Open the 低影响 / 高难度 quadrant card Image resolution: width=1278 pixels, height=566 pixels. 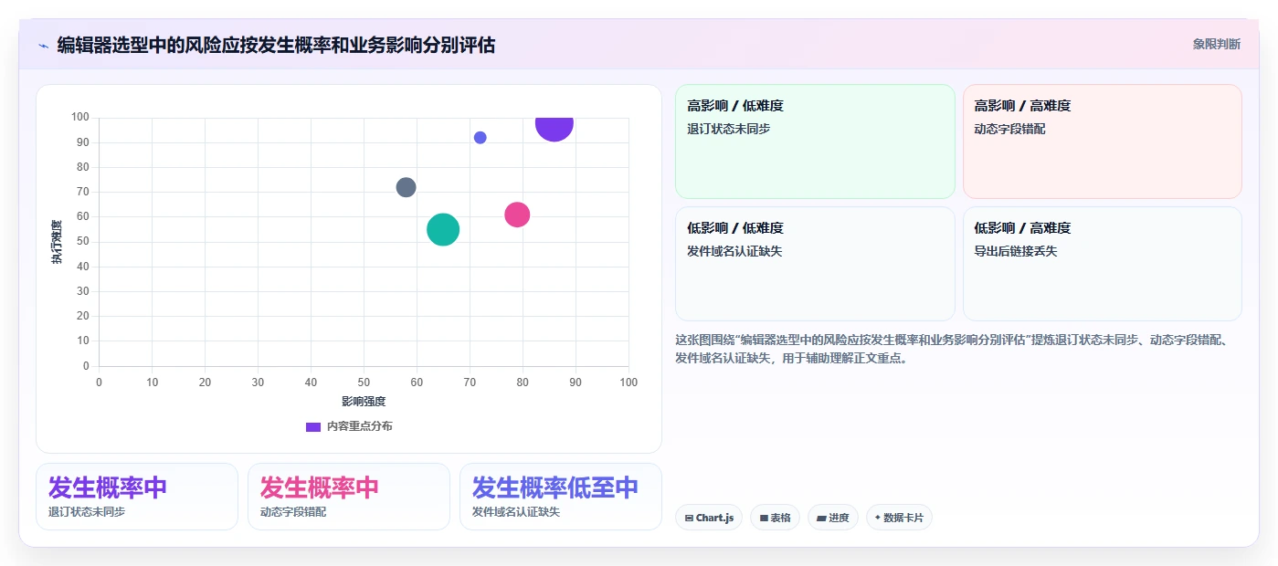pyautogui.click(x=1103, y=264)
